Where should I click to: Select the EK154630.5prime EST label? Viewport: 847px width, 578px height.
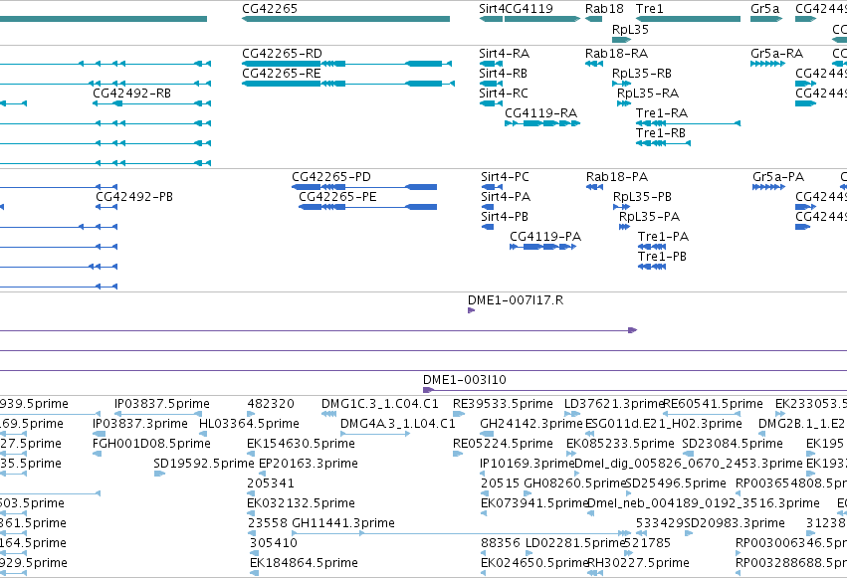point(301,444)
